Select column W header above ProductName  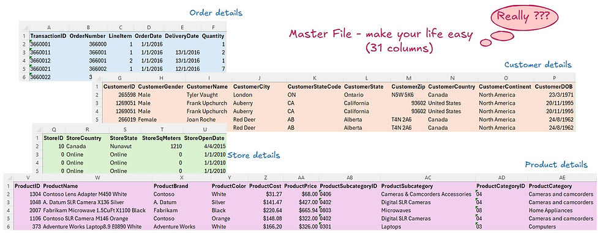tap(97, 177)
